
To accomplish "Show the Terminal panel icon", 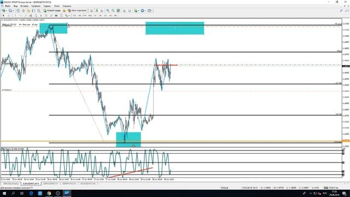I will click(33, 10).
